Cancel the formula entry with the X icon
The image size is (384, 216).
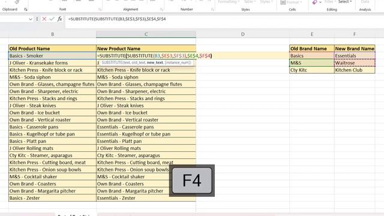(44, 19)
